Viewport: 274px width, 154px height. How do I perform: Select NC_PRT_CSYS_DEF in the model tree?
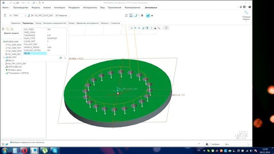tap(16, 64)
